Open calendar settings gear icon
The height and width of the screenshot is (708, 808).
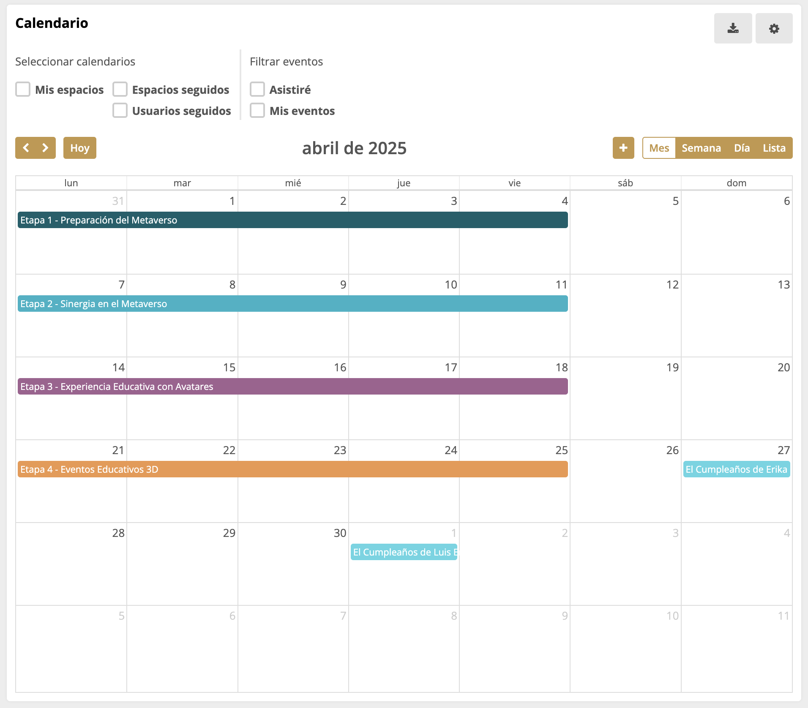point(774,28)
